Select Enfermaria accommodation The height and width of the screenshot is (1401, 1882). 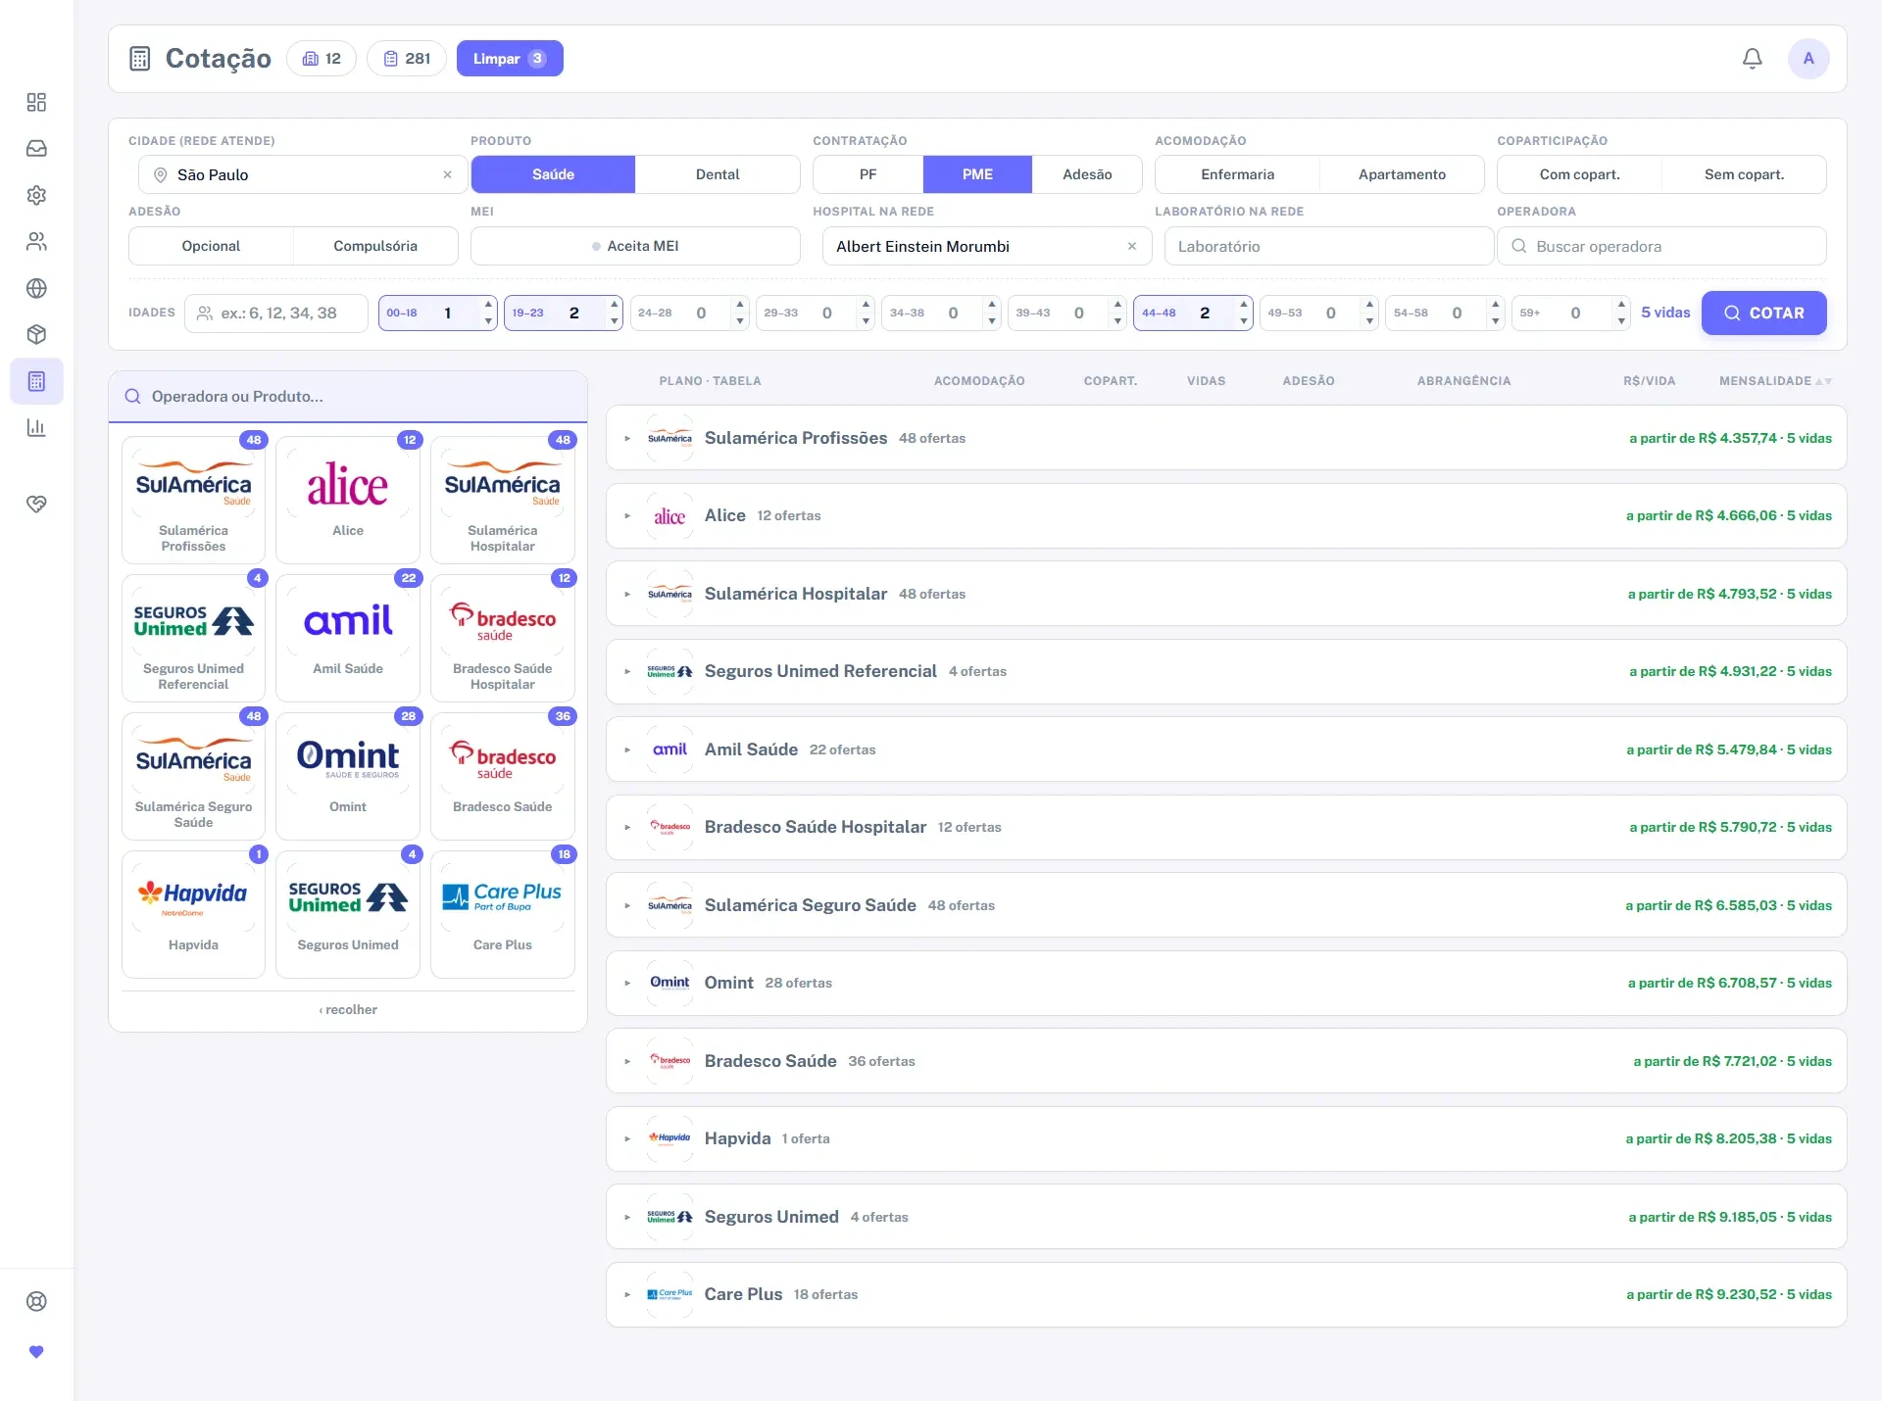click(1238, 174)
